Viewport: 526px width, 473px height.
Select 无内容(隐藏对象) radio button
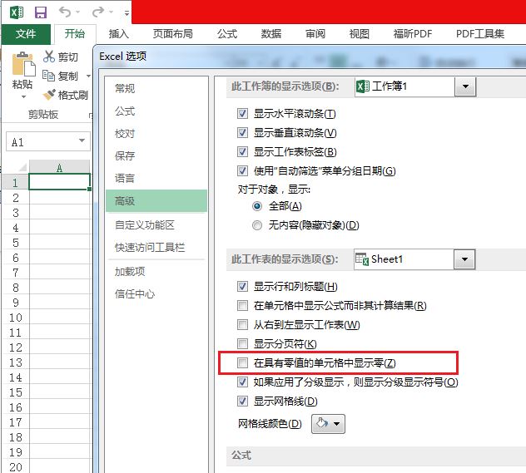pyautogui.click(x=257, y=225)
